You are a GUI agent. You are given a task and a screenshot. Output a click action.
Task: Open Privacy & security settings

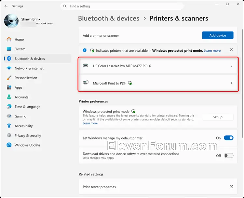tap(37, 136)
